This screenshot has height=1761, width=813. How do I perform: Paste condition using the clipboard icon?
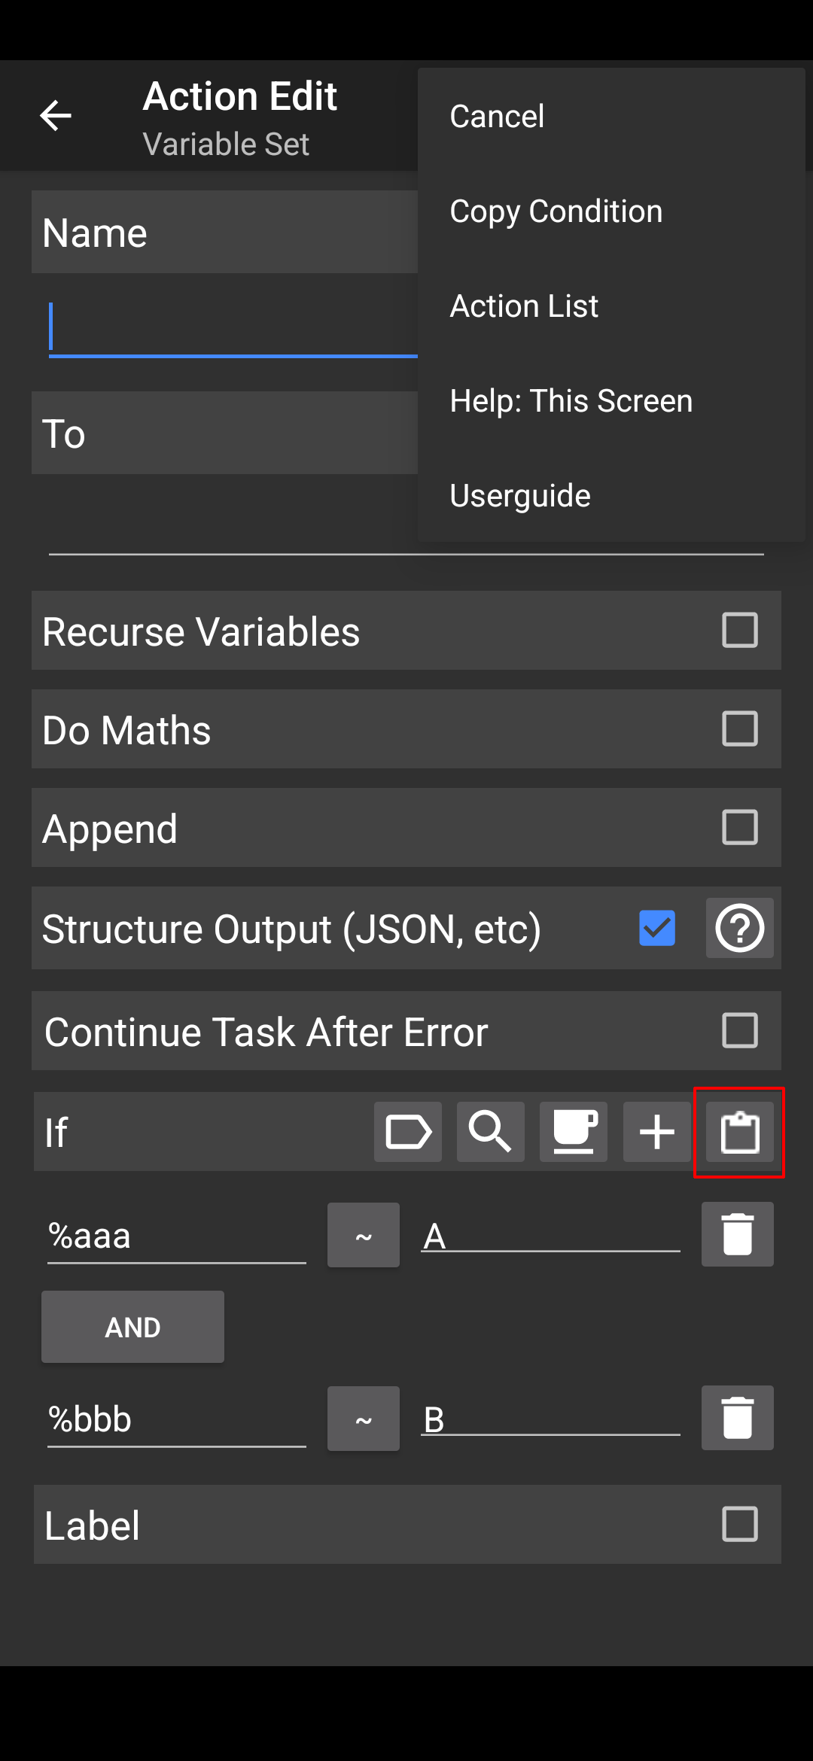click(x=739, y=1132)
